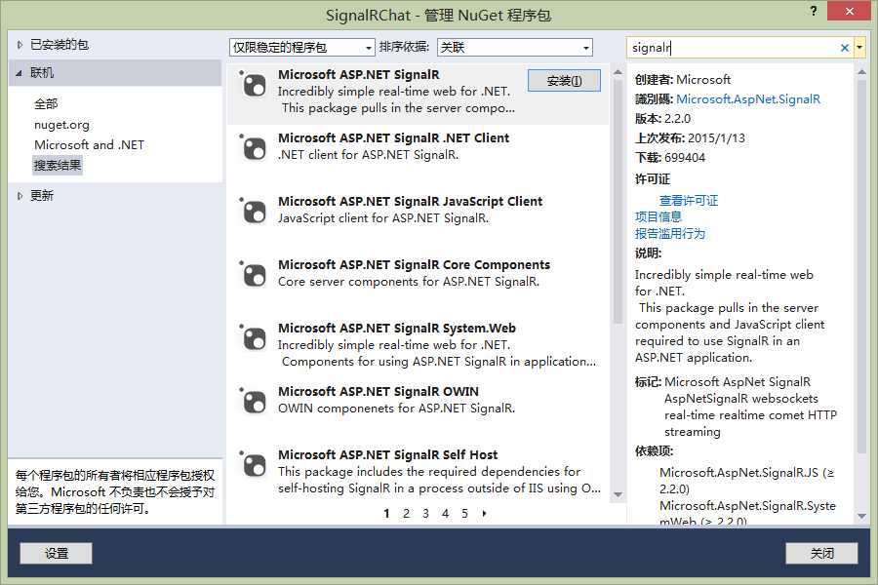Screen dimensions: 878x585
Task: Select Microsoft ASP.NET SignalR System.Web title
Action: pyautogui.click(x=397, y=328)
